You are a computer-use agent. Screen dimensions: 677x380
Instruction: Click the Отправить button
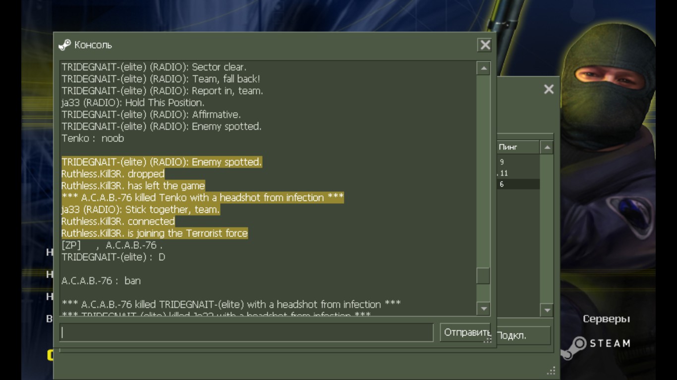[465, 332]
